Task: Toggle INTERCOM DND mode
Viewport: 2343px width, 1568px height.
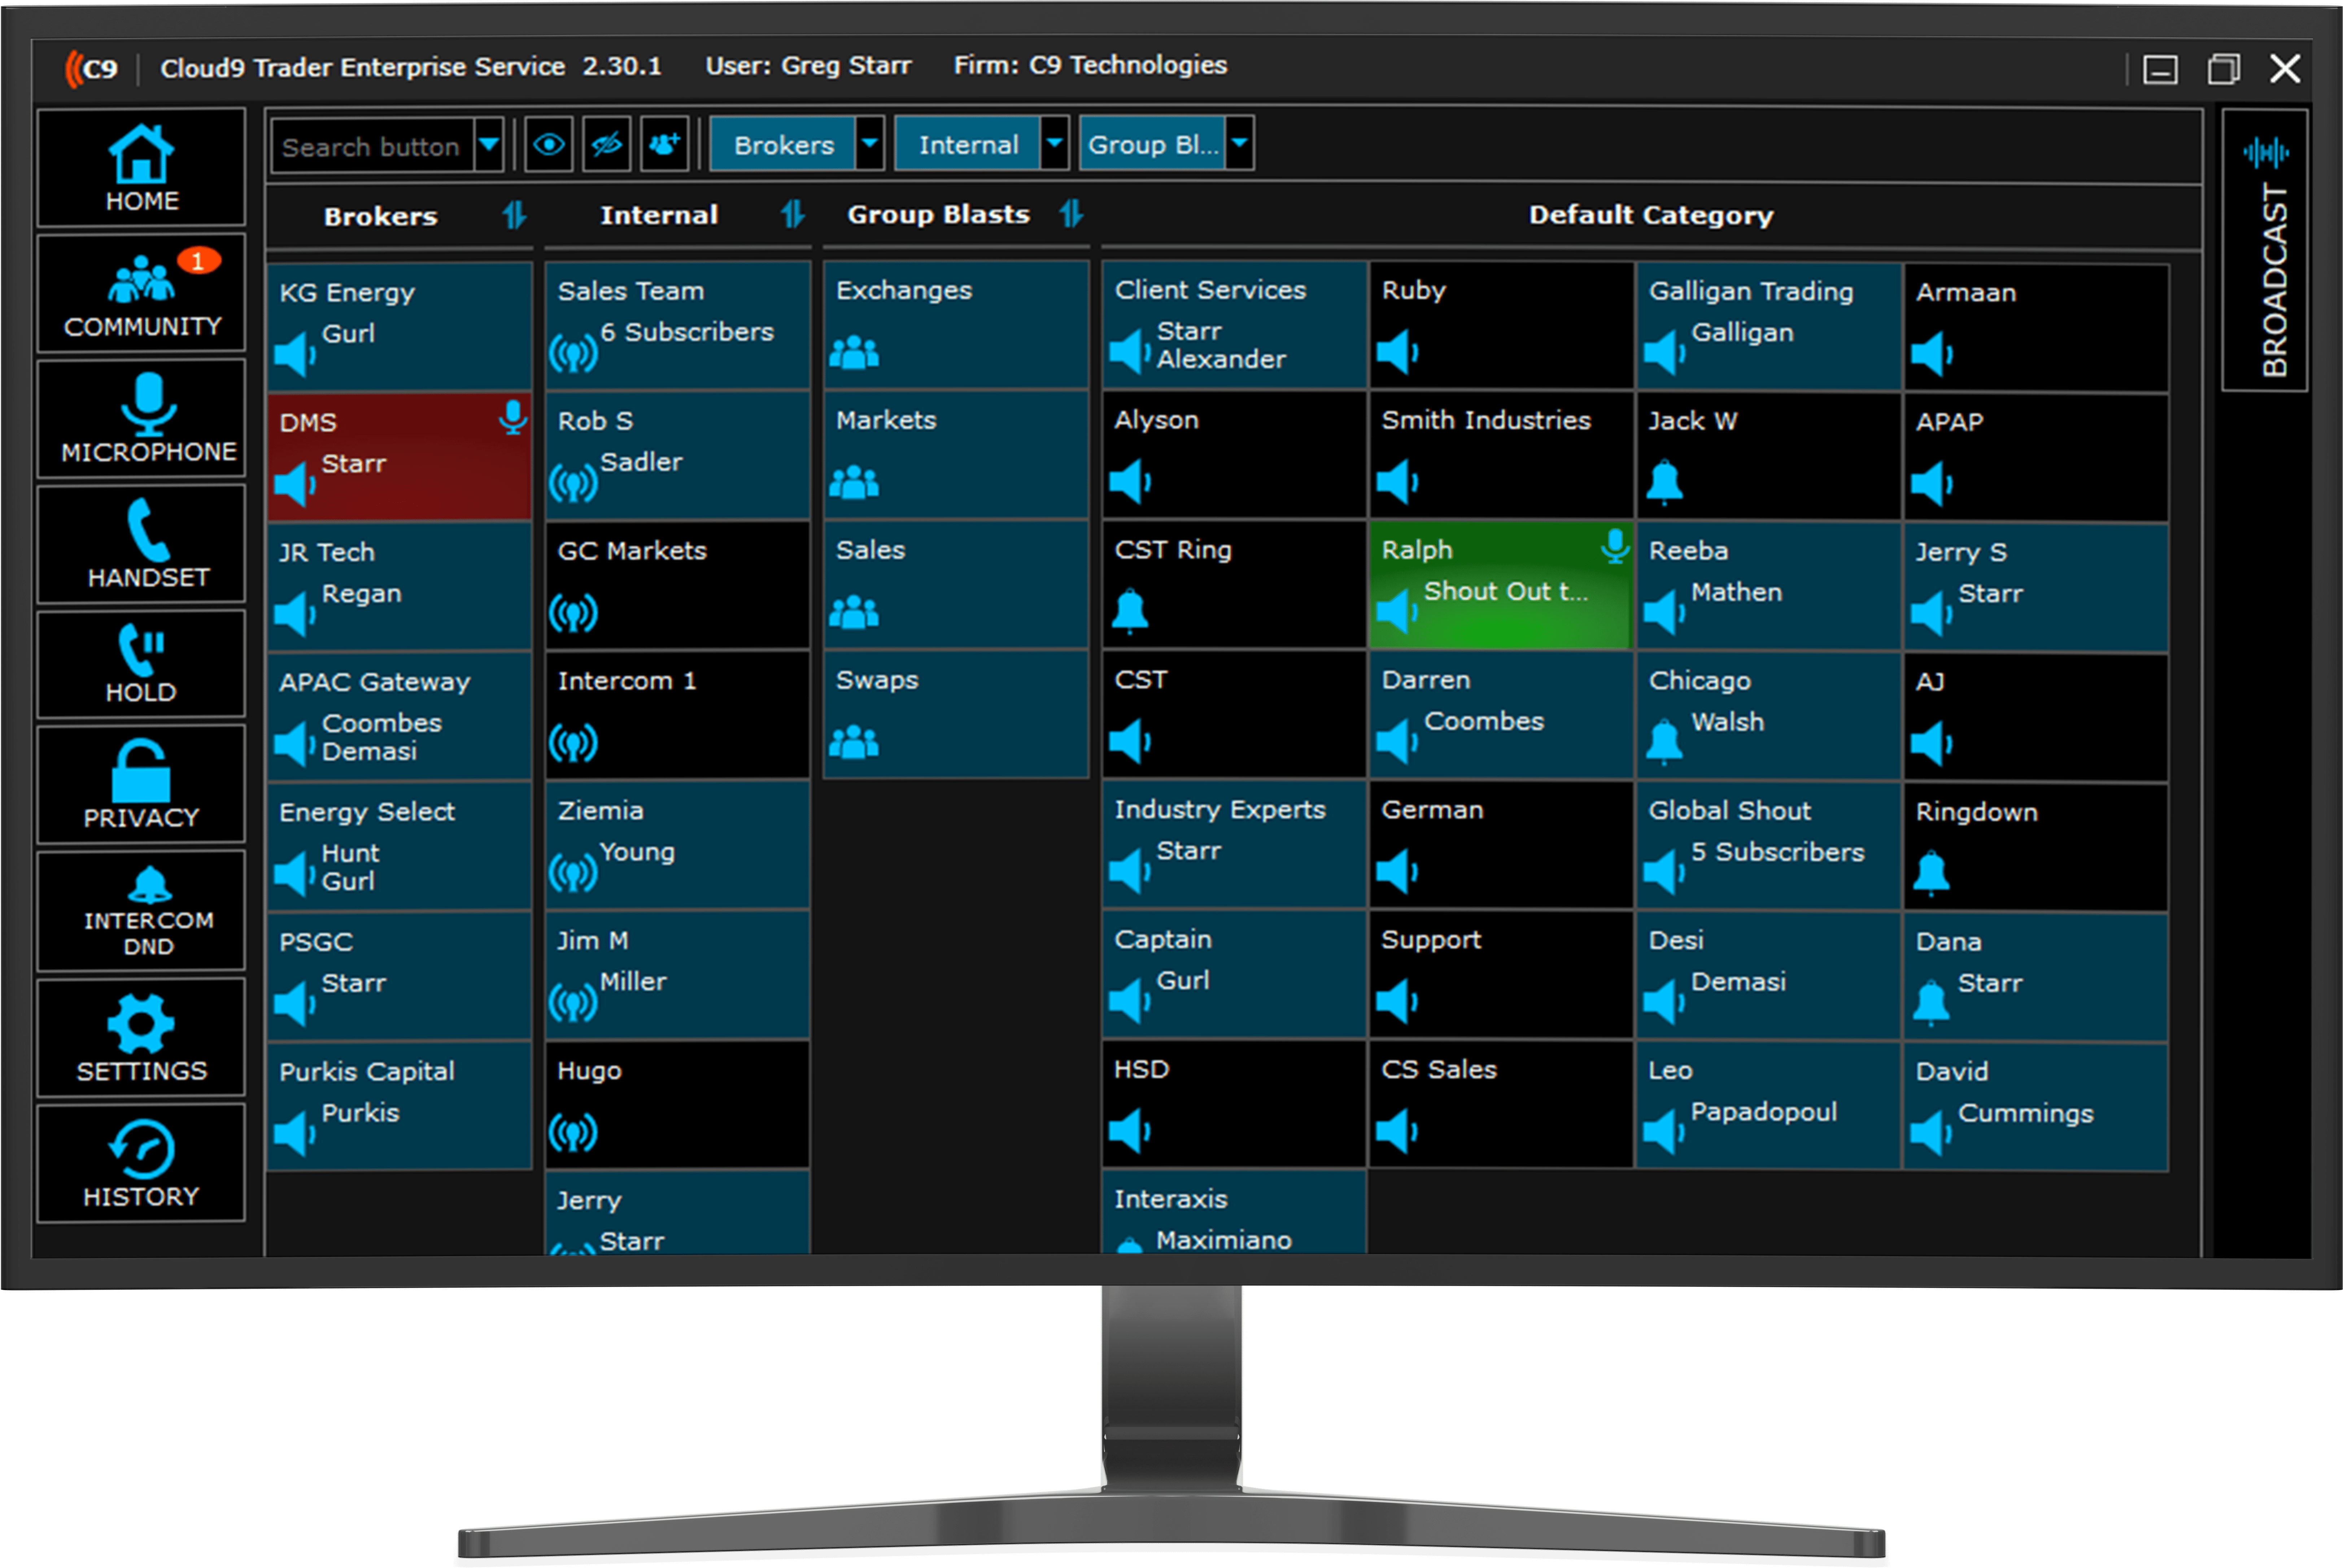Action: [141, 911]
